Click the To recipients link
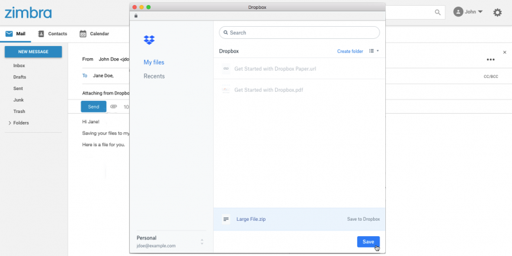The height and width of the screenshot is (256, 512). 85,75
